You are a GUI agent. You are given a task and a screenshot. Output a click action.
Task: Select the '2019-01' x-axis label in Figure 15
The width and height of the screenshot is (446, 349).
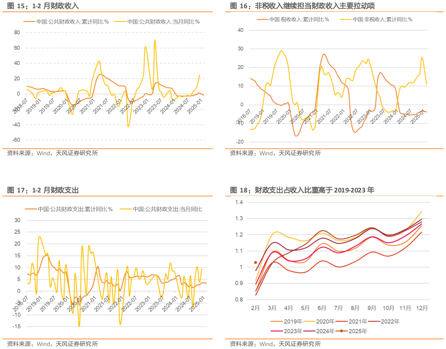click(33, 106)
